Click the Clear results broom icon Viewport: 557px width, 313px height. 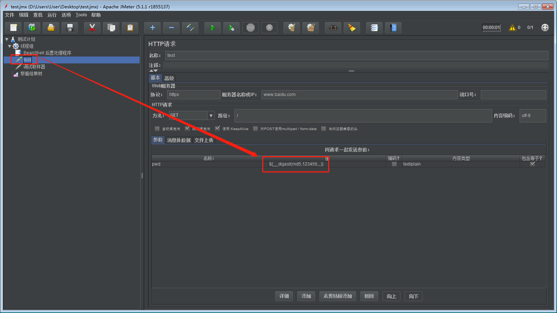tap(292, 28)
